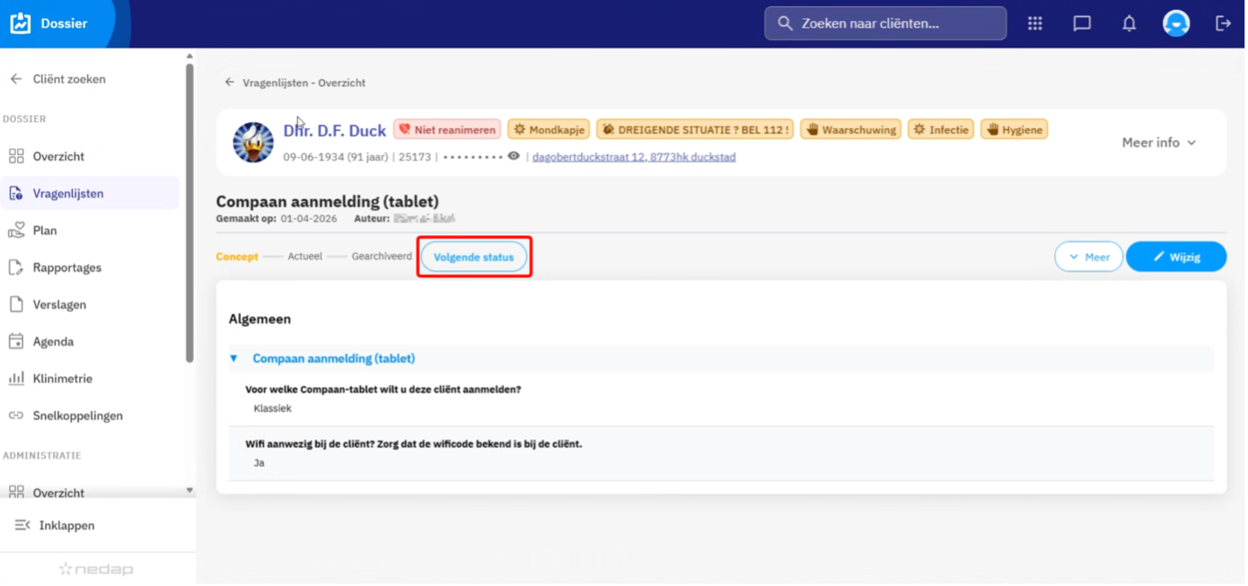Click the Waarschuwing badge
The width and height of the screenshot is (1248, 586).
click(850, 129)
